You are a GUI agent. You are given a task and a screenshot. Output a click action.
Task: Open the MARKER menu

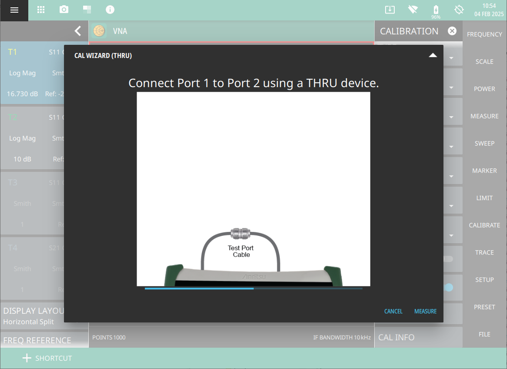pos(484,171)
